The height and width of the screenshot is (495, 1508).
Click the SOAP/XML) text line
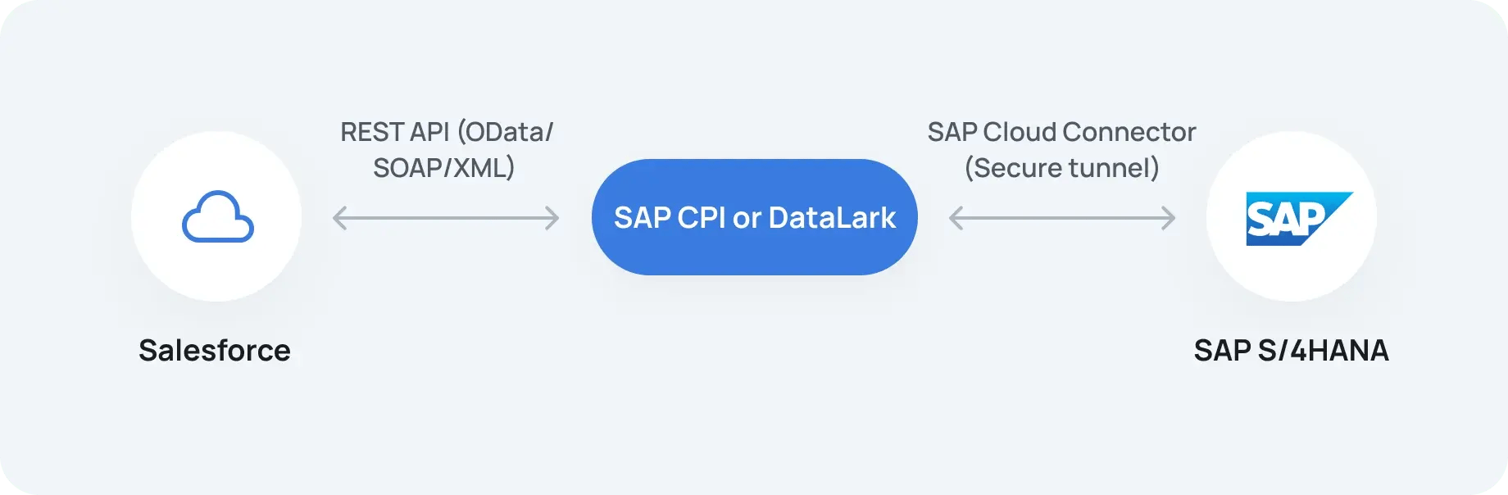tap(443, 168)
